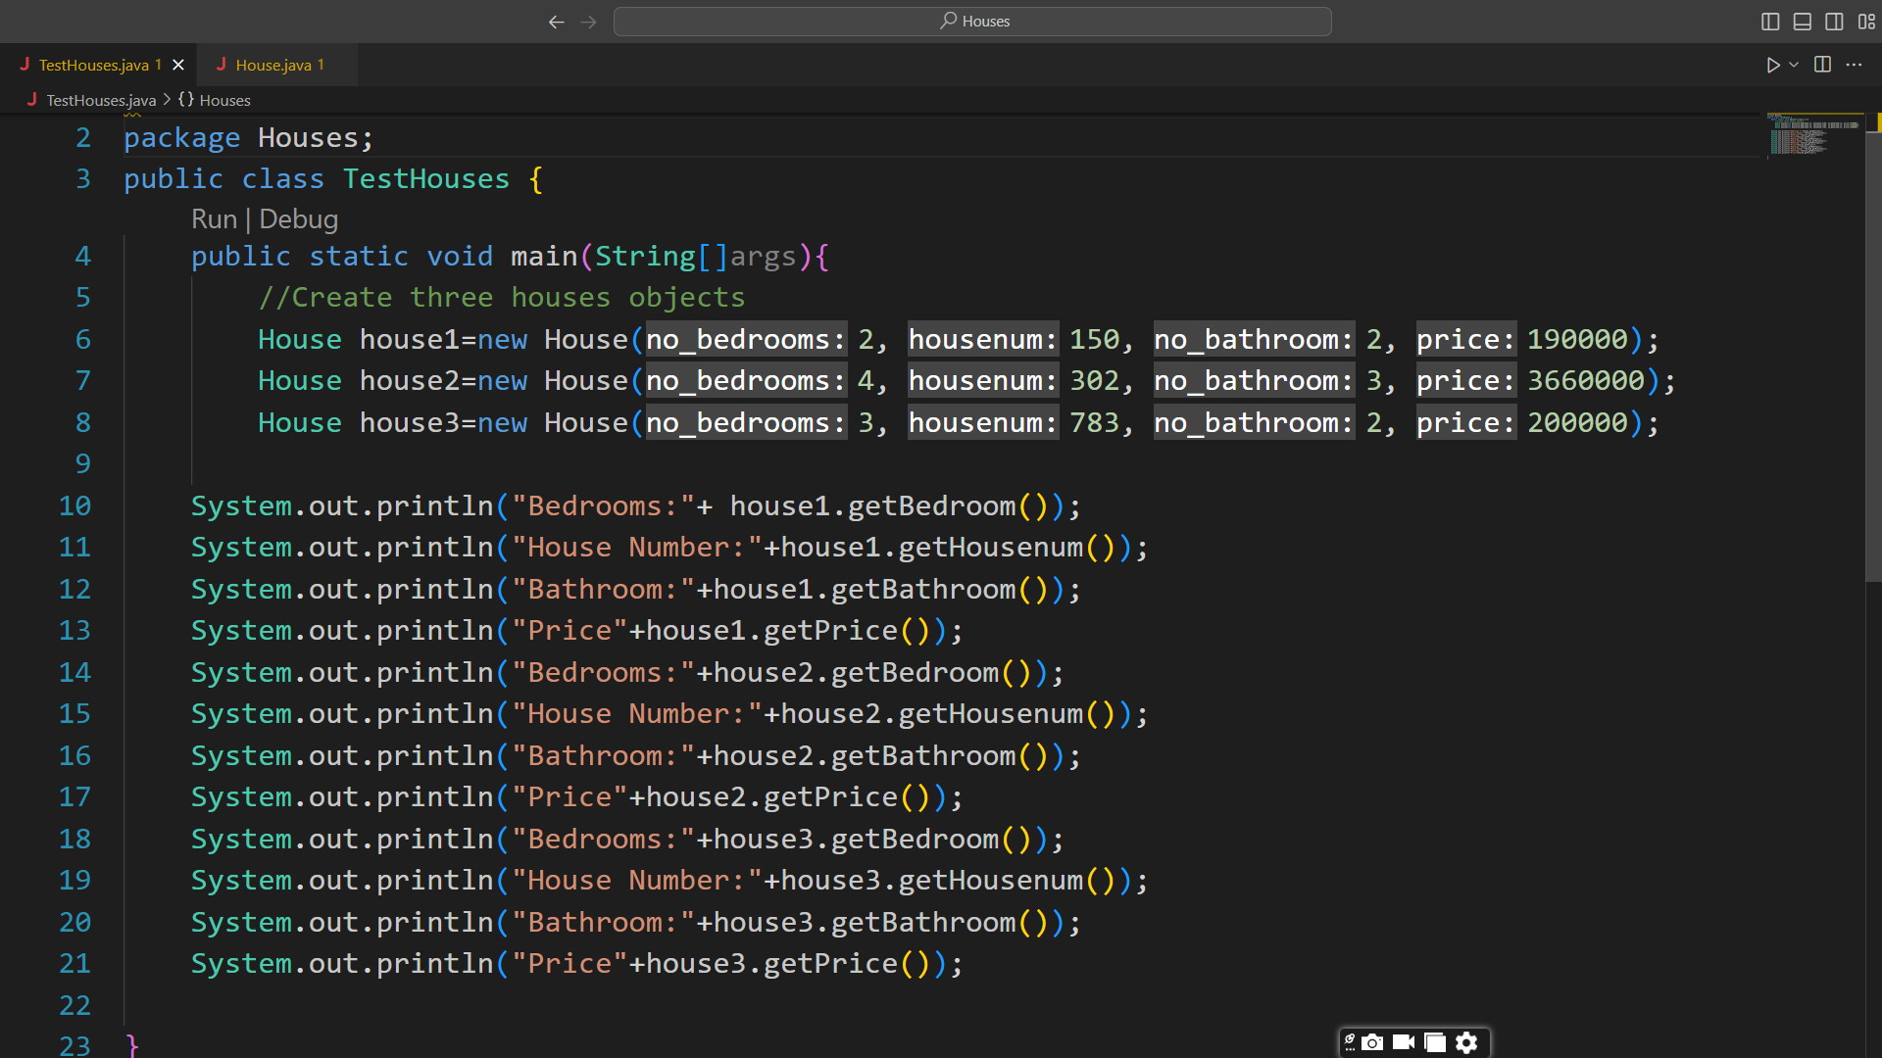Start recording with the video camera icon
The image size is (1882, 1058).
[1404, 1042]
